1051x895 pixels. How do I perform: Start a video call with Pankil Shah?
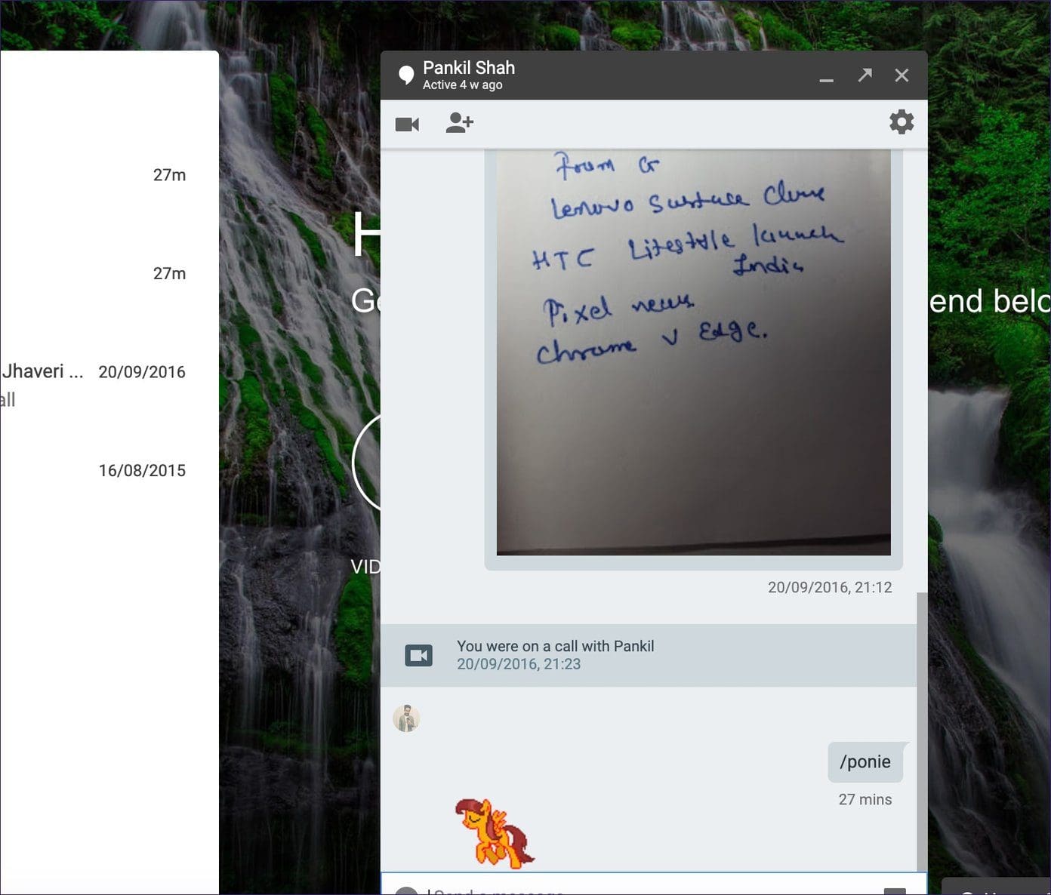407,124
